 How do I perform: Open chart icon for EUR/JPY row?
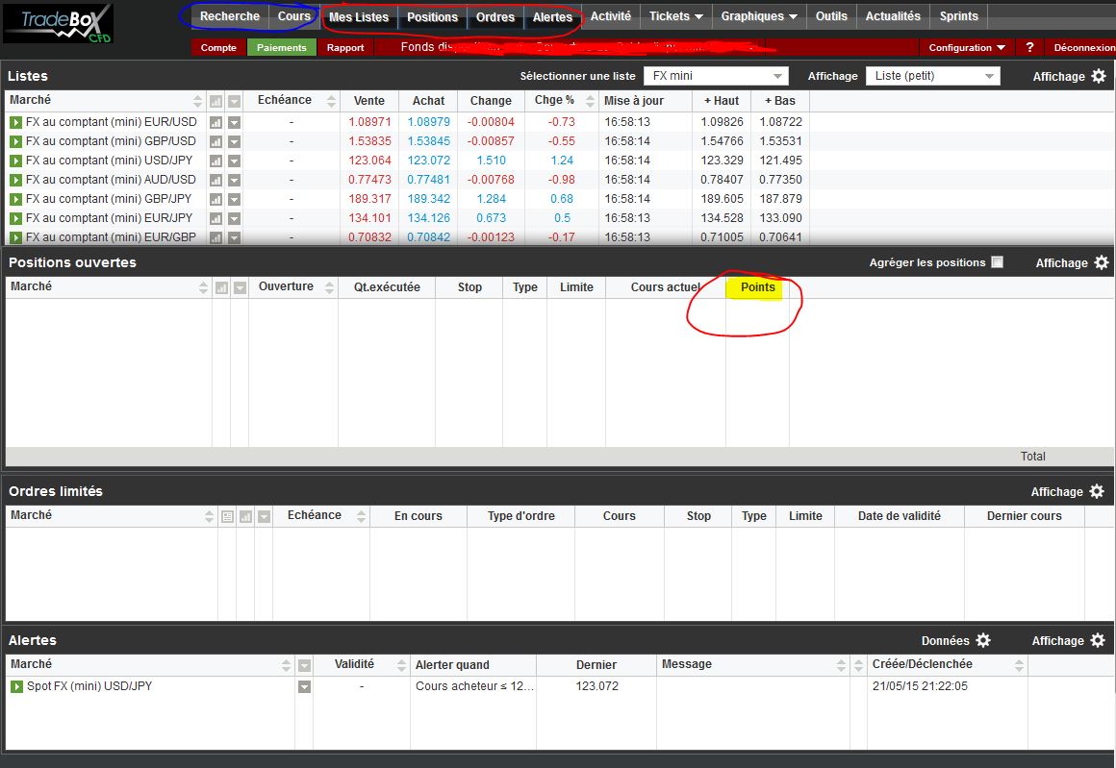click(x=216, y=218)
